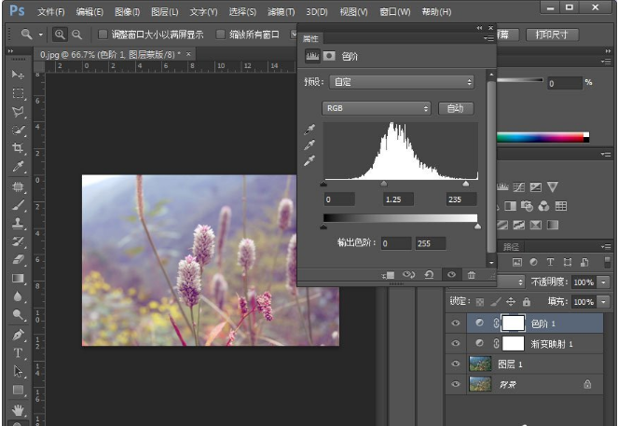Image resolution: width=618 pixels, height=426 pixels.
Task: Pick the black point eyedropper in Levels
Action: tap(309, 130)
